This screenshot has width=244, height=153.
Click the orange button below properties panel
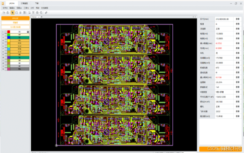[221, 149]
